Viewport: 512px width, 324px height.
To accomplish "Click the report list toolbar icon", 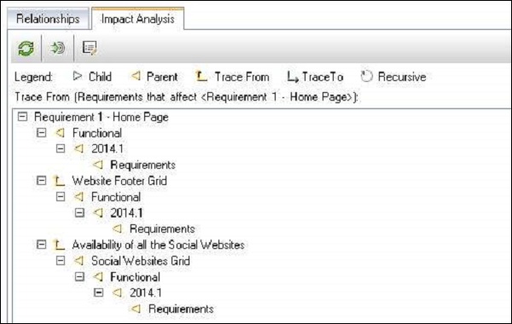I will pyautogui.click(x=90, y=48).
